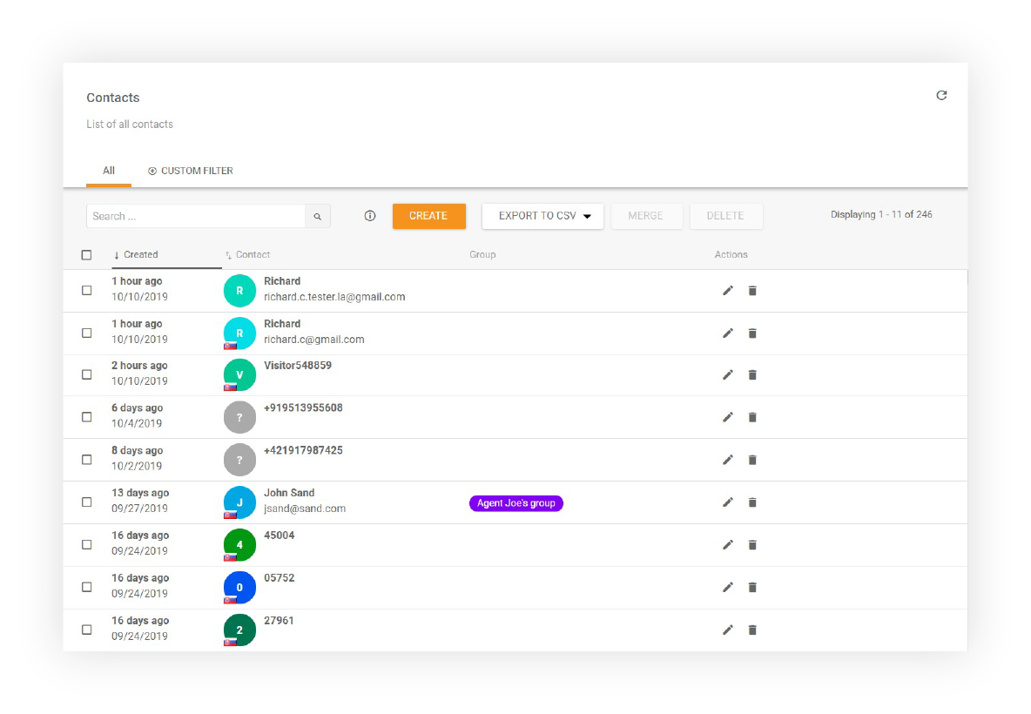Edit the Visitor548859 contact
Screen dimensions: 1031x714
pyautogui.click(x=728, y=374)
